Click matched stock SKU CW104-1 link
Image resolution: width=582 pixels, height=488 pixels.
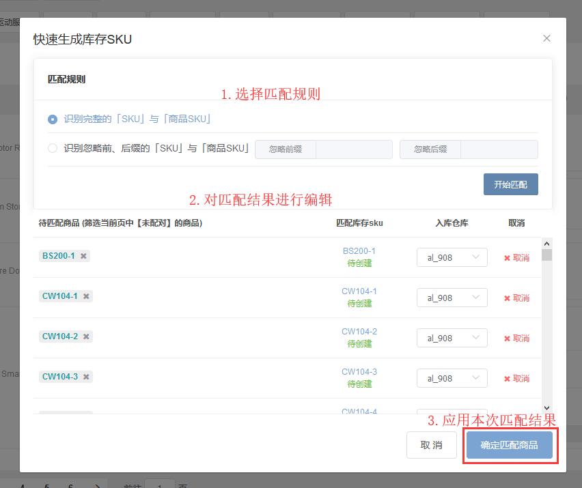359,291
